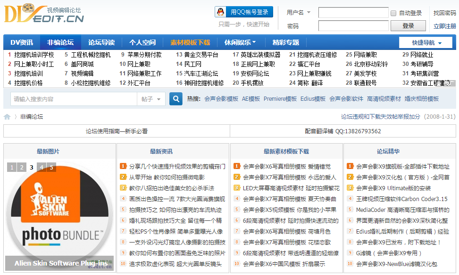Image resolution: width=459 pixels, height=275 pixels.
Task: Click the search content input box
Action: tap(74, 99)
